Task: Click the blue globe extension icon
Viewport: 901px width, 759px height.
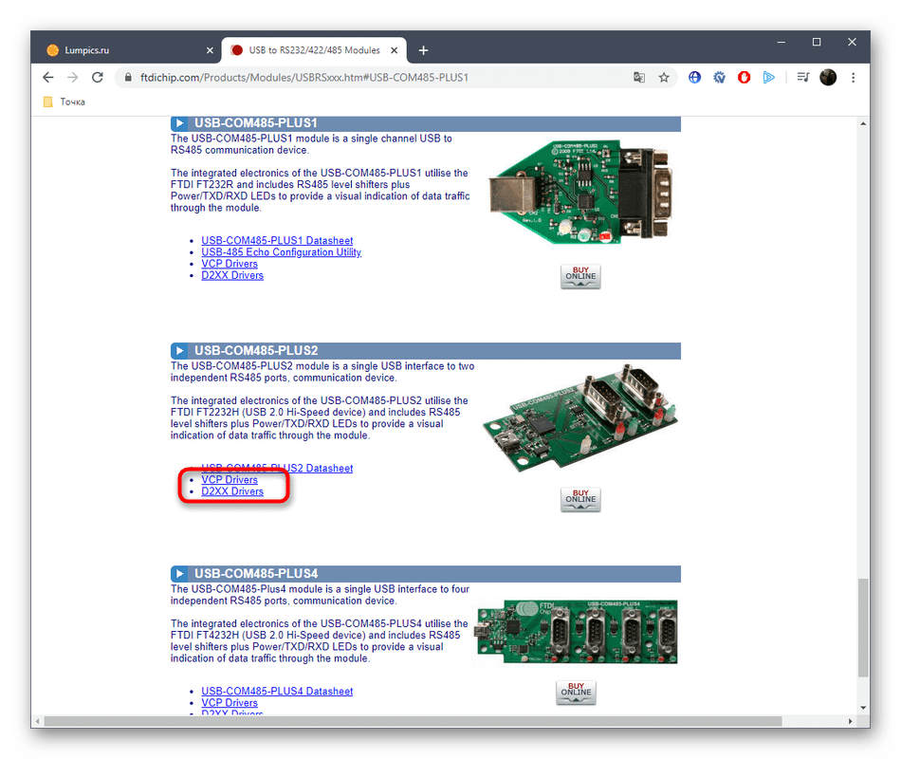Action: pyautogui.click(x=695, y=77)
